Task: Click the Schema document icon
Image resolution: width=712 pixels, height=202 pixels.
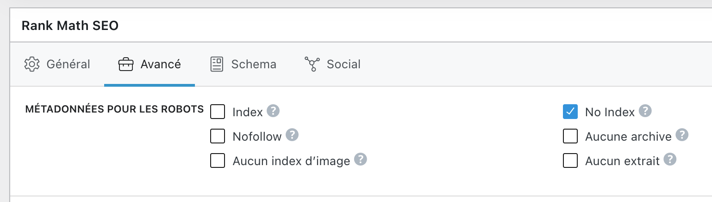Action: click(216, 64)
